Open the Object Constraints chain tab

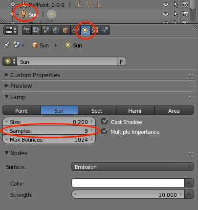(x=75, y=30)
